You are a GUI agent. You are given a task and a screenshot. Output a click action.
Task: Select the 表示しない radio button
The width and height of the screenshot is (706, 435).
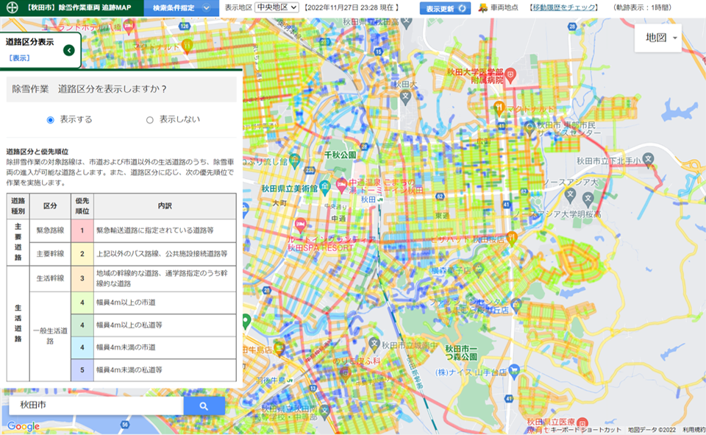pos(150,119)
